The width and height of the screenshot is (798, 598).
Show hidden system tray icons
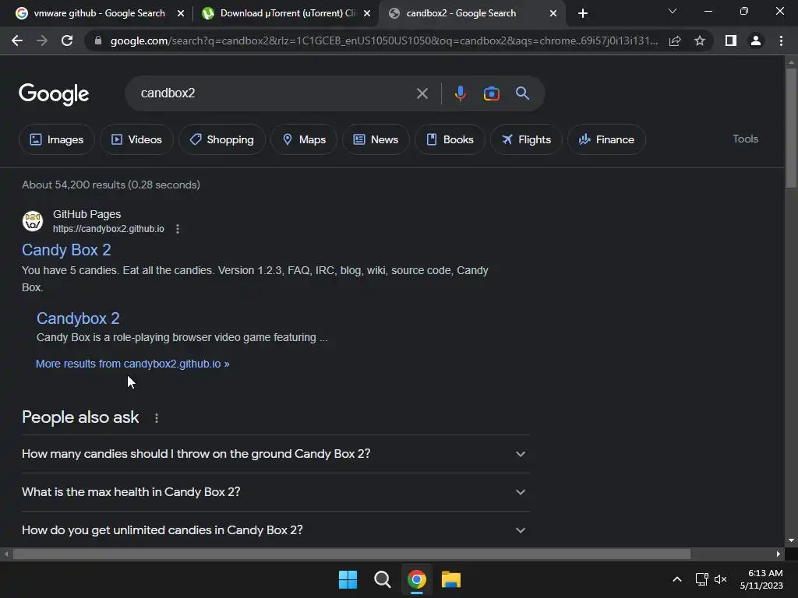tap(677, 579)
